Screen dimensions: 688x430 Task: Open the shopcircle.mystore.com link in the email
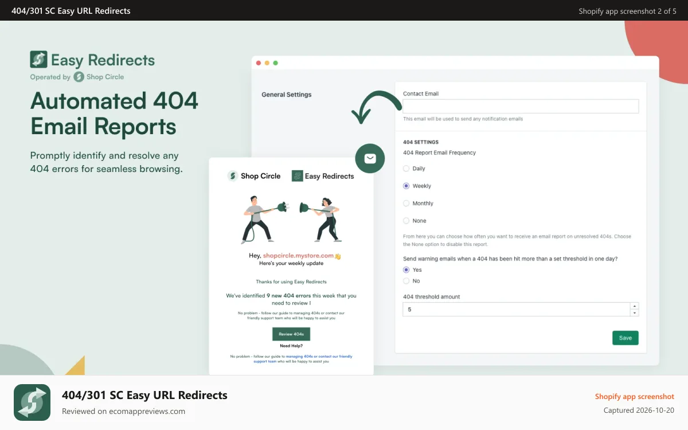pyautogui.click(x=298, y=256)
